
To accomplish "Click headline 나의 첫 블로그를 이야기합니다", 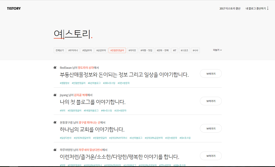I will pyautogui.click(x=93, y=102).
